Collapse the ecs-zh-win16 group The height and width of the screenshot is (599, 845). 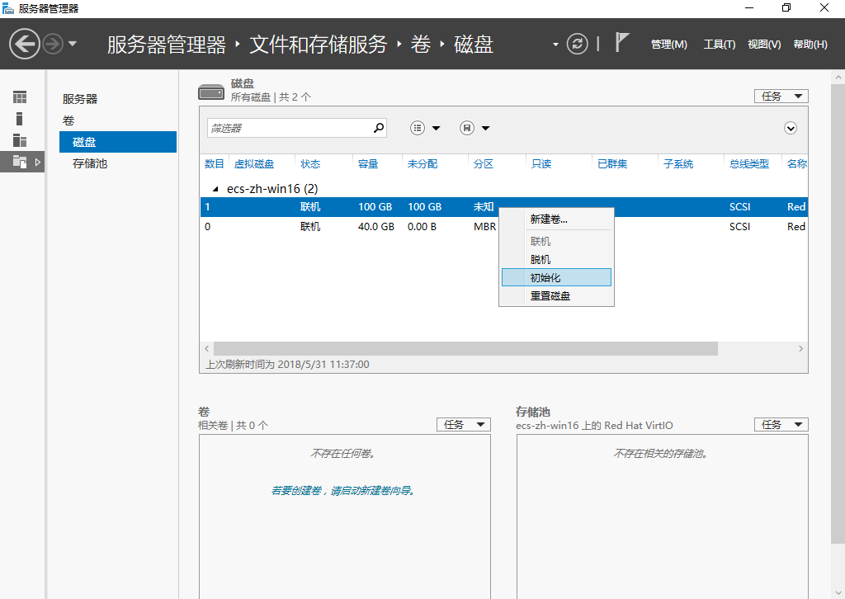(x=216, y=189)
